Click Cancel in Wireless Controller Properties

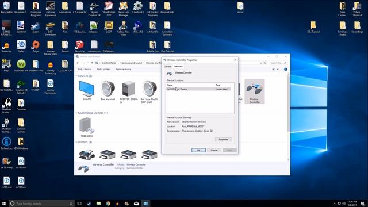(214, 150)
